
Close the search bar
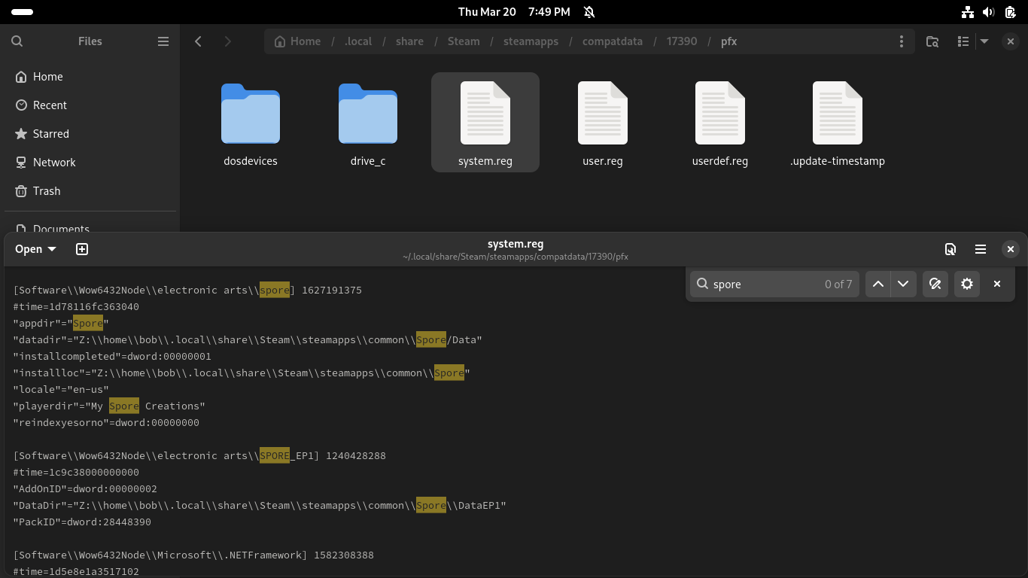pyautogui.click(x=997, y=284)
